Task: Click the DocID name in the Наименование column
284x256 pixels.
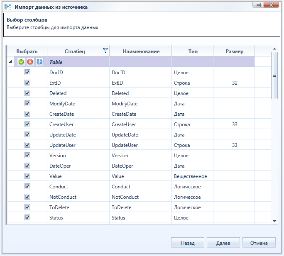Action: tap(118, 73)
